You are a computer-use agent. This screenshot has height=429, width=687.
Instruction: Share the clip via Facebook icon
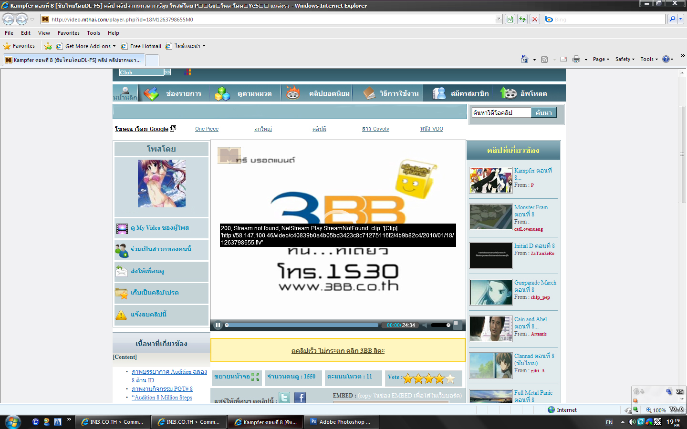tap(300, 398)
